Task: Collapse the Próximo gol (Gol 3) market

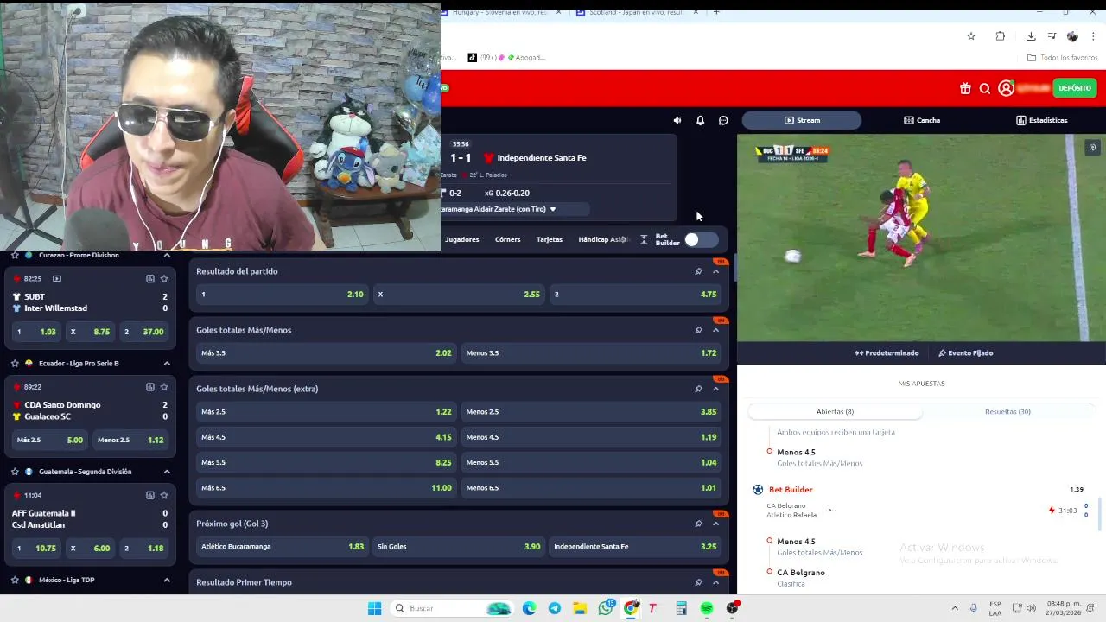Action: [715, 524]
